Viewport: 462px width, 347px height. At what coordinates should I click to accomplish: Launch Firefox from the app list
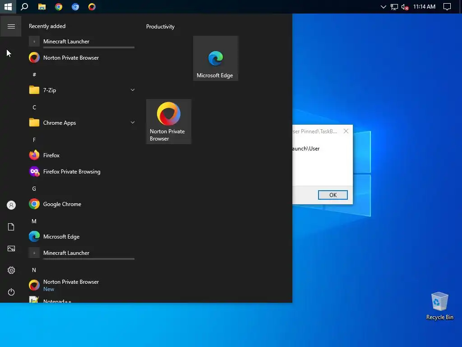coord(82,155)
